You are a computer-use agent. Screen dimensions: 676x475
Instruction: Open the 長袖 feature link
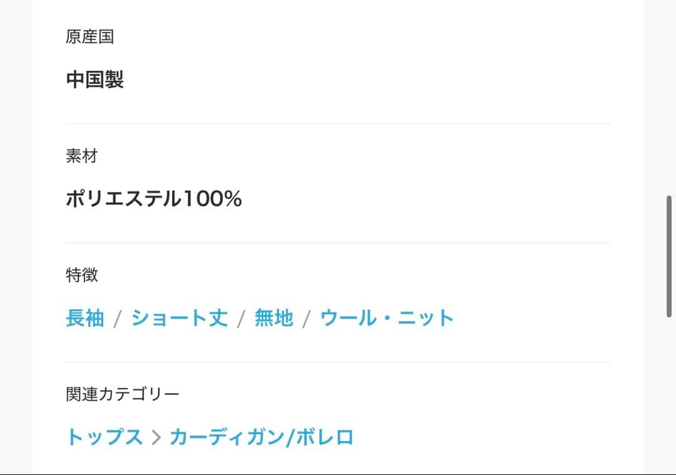(x=85, y=318)
